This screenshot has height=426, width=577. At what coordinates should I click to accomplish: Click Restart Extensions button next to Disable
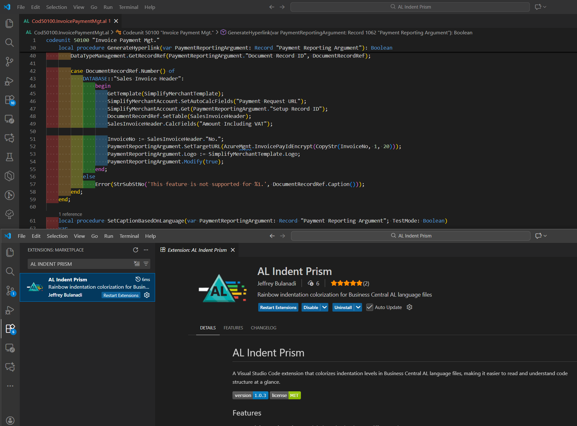click(x=278, y=307)
